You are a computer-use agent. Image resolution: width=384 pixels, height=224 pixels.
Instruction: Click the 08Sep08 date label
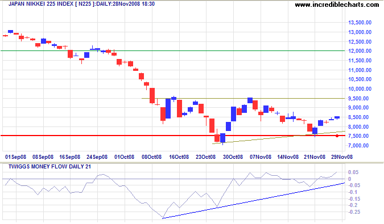tap(43, 157)
